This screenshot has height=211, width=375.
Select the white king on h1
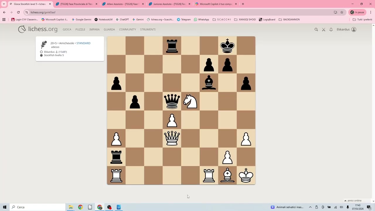pyautogui.click(x=246, y=175)
